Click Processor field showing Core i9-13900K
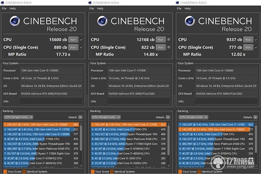The height and width of the screenshot is (174, 261). point(51,70)
